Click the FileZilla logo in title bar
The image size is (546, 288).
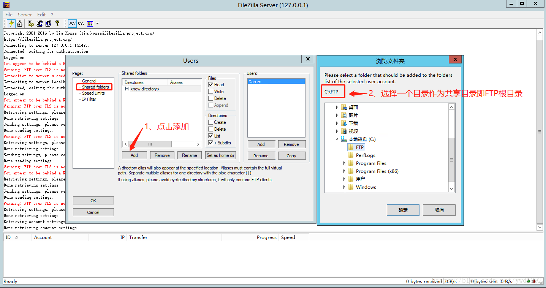pyautogui.click(x=6, y=5)
